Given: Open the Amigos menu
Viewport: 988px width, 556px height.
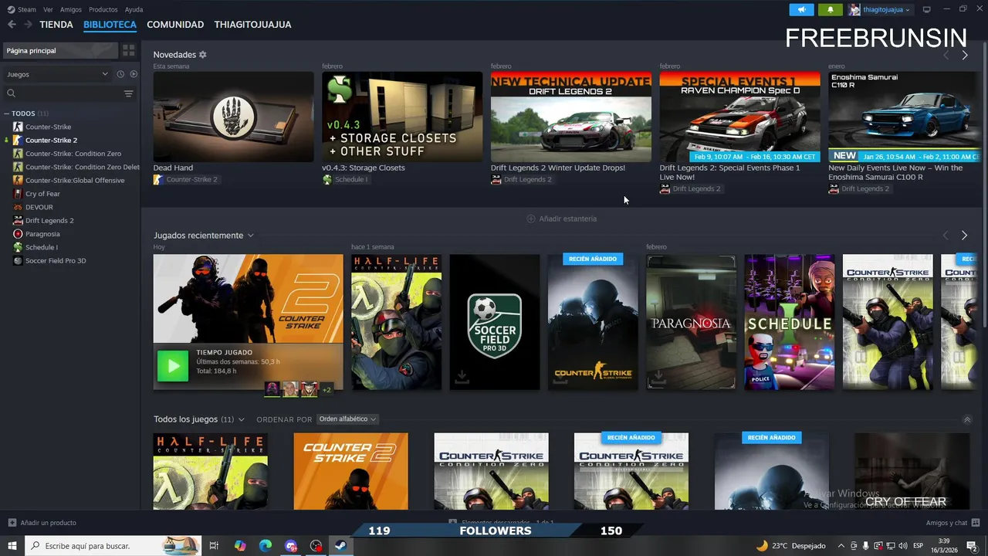Looking at the screenshot, I should point(71,9).
